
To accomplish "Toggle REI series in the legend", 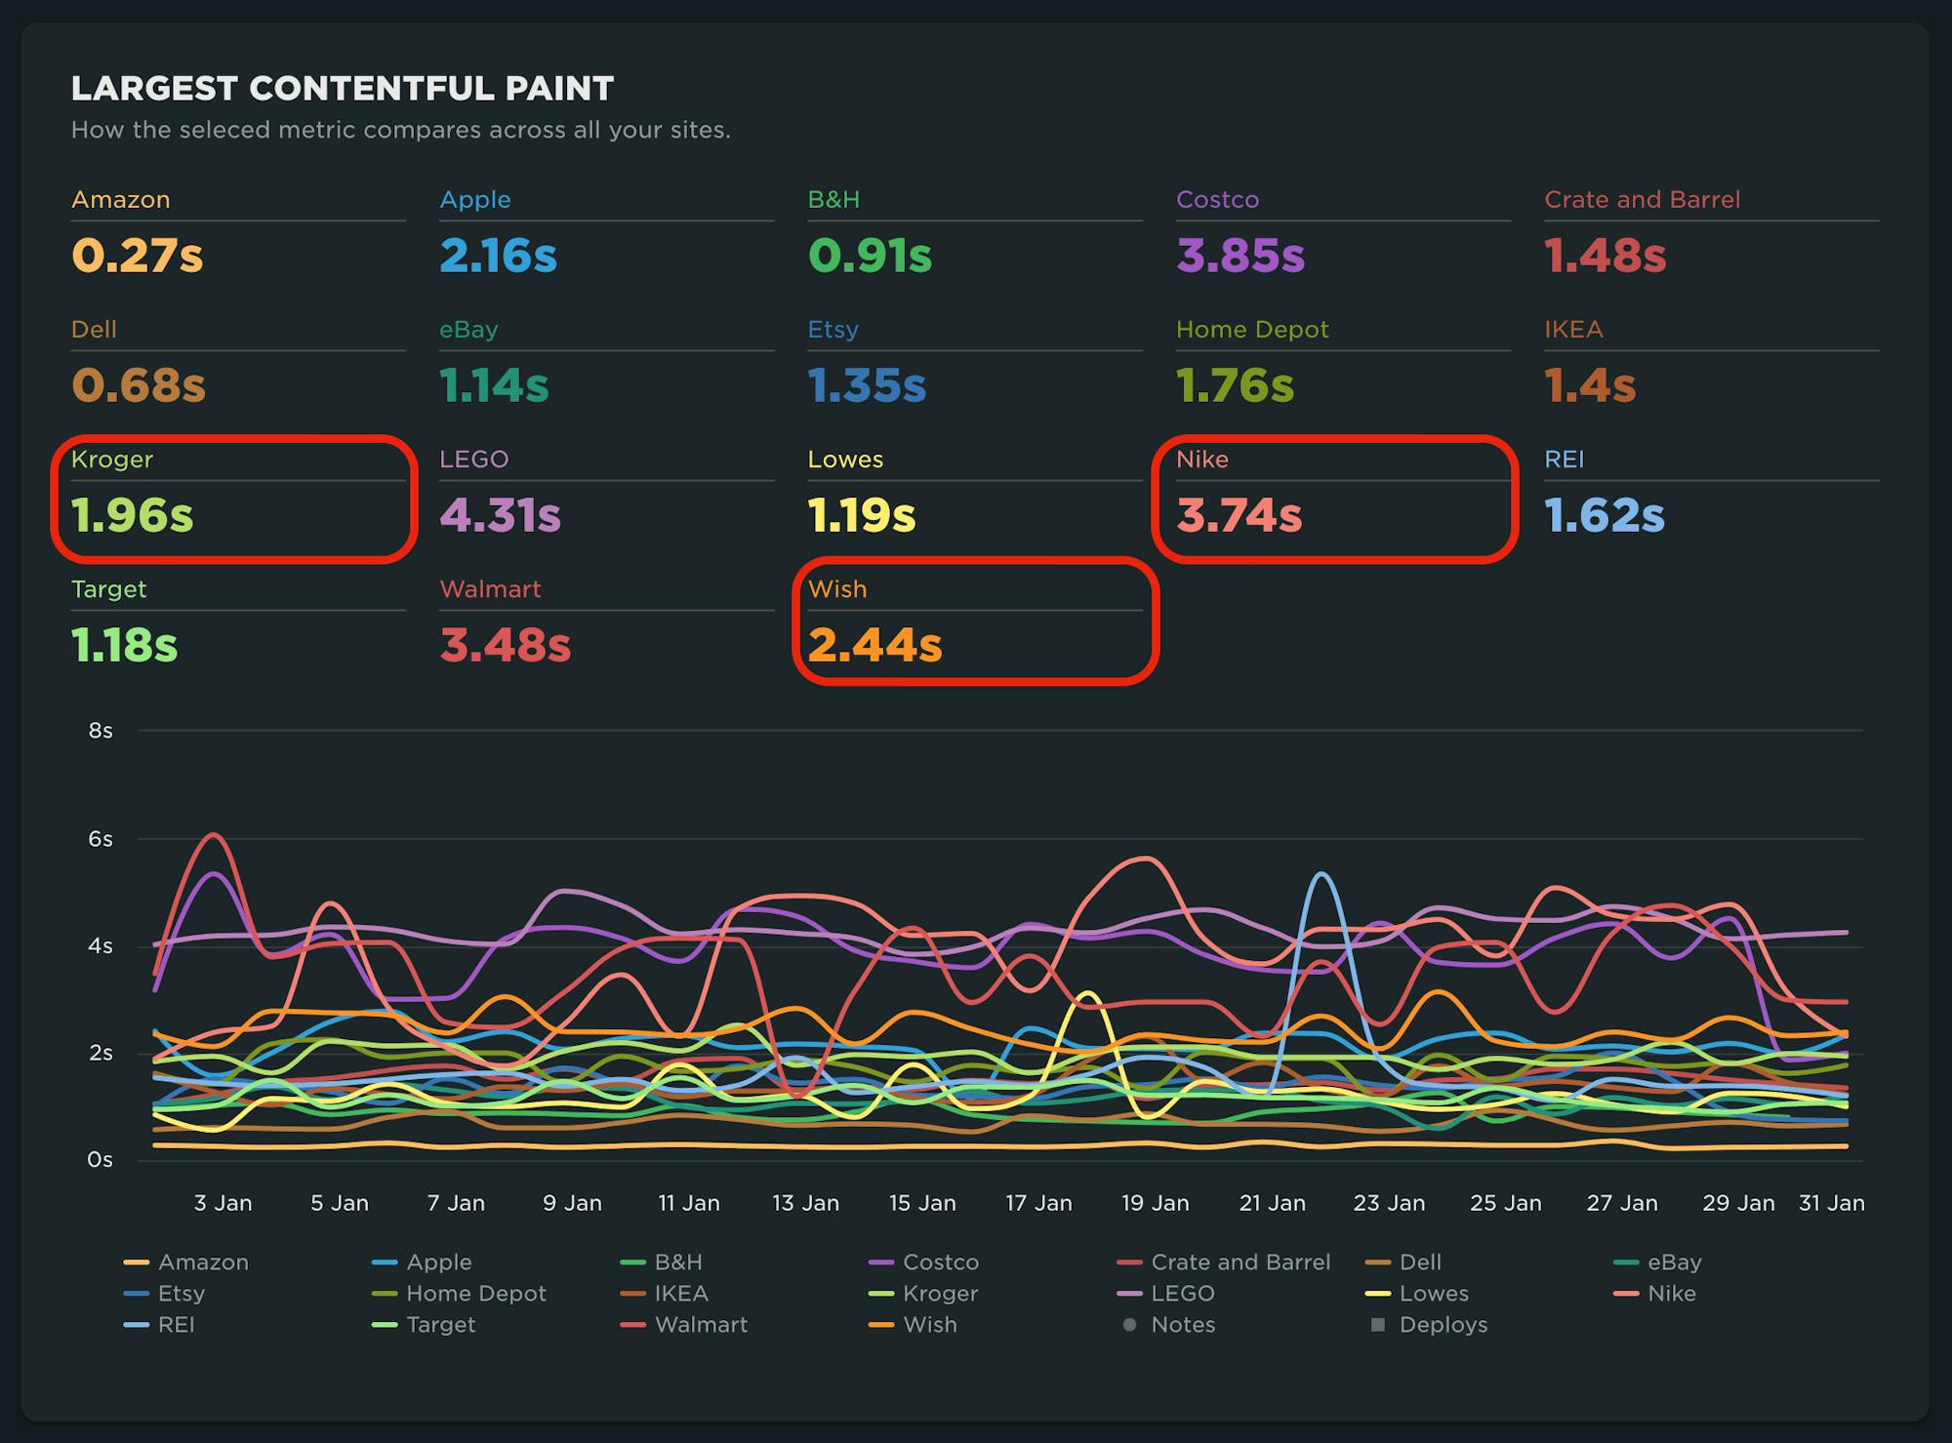I will tap(176, 1324).
